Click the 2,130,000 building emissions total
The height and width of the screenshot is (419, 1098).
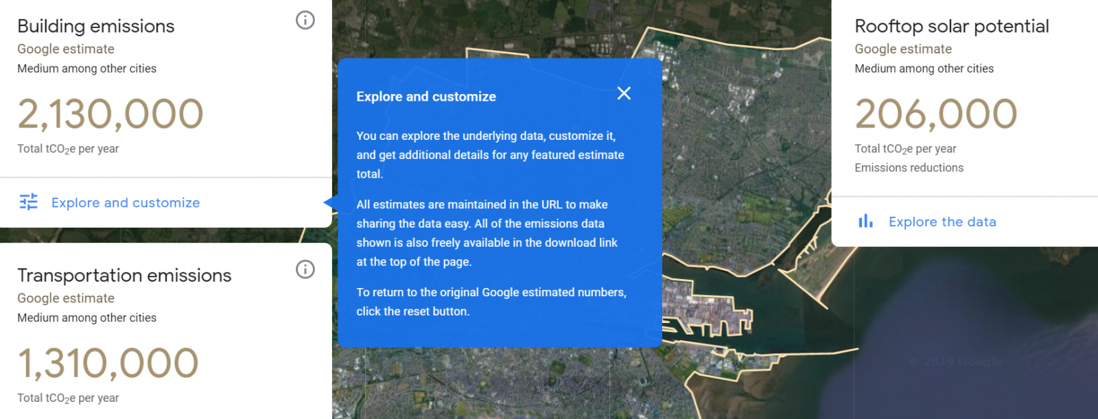pos(110,114)
